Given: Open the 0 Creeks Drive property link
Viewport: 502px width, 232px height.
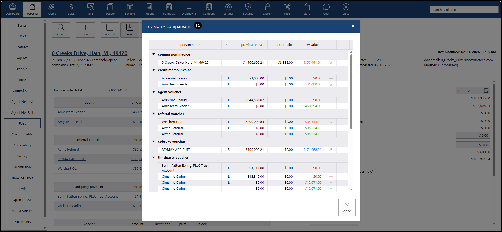Looking at the screenshot, I should 89,53.
